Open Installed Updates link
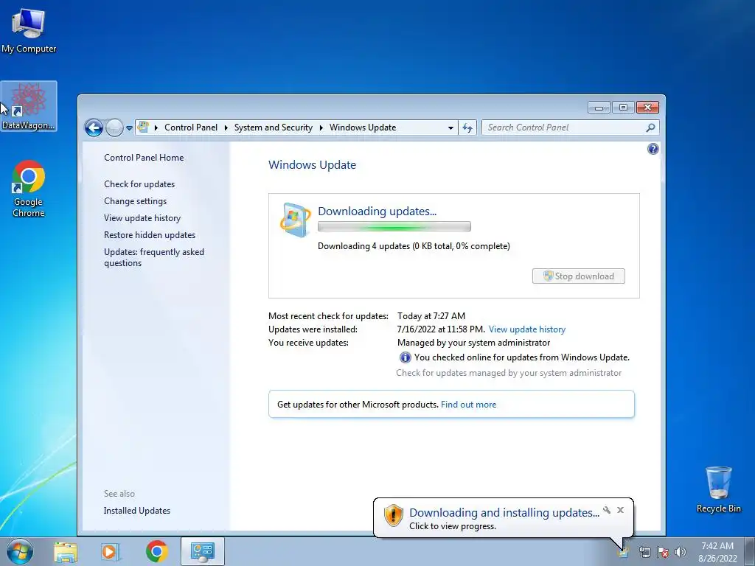The height and width of the screenshot is (566, 755). click(x=136, y=511)
